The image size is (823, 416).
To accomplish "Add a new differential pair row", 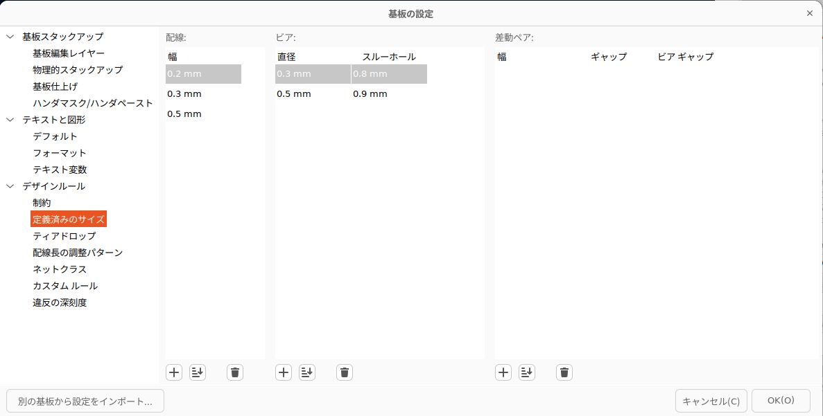I will pyautogui.click(x=503, y=372).
